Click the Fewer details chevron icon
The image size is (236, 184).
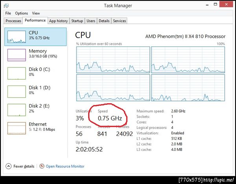9,166
